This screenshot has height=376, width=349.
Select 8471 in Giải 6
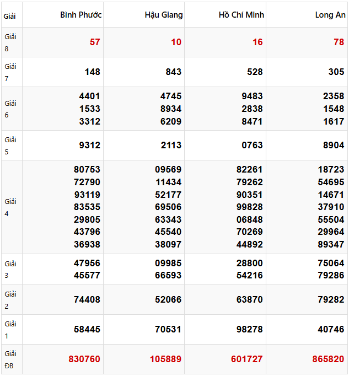(x=253, y=122)
